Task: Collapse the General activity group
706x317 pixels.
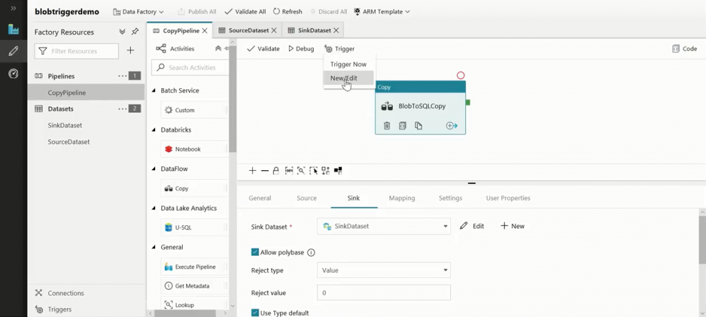Action: tap(154, 247)
